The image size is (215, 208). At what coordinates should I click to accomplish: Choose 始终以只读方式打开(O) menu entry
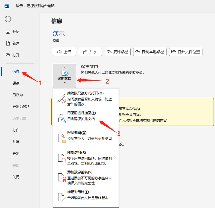tap(86, 98)
